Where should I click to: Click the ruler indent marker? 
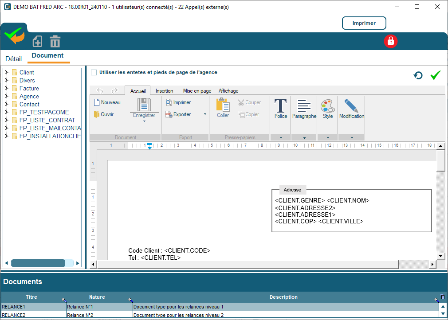tap(149, 146)
